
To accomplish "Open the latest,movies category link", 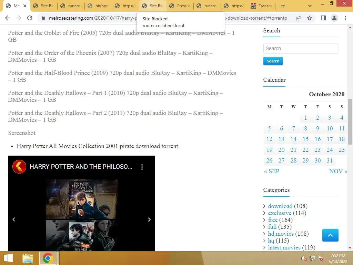I will point(284,247).
